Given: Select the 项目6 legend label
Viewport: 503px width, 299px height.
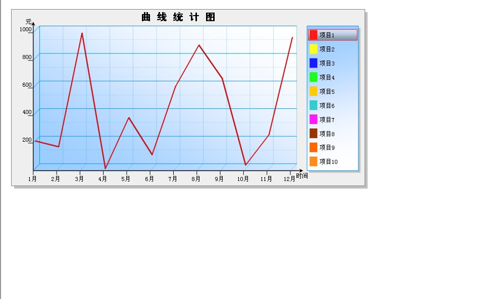Looking at the screenshot, I should coord(327,105).
